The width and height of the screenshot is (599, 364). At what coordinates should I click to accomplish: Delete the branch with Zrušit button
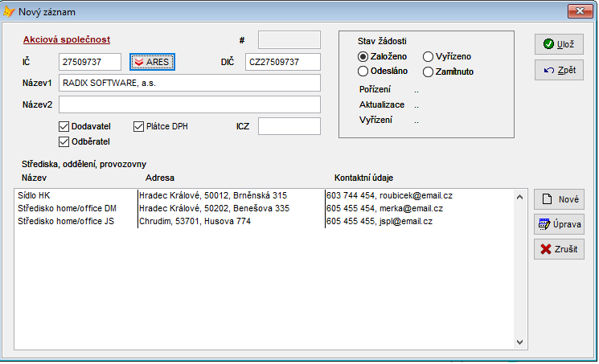pyautogui.click(x=559, y=249)
